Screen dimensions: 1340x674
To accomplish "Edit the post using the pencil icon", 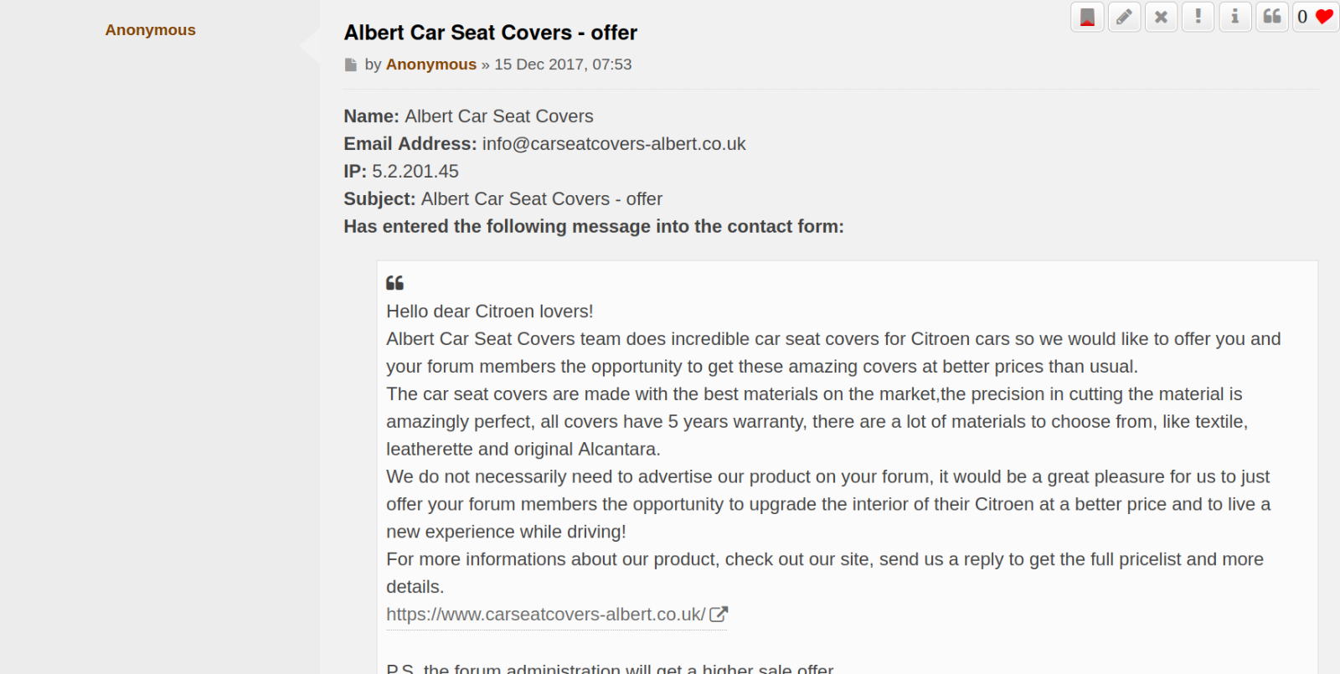I will [x=1124, y=17].
